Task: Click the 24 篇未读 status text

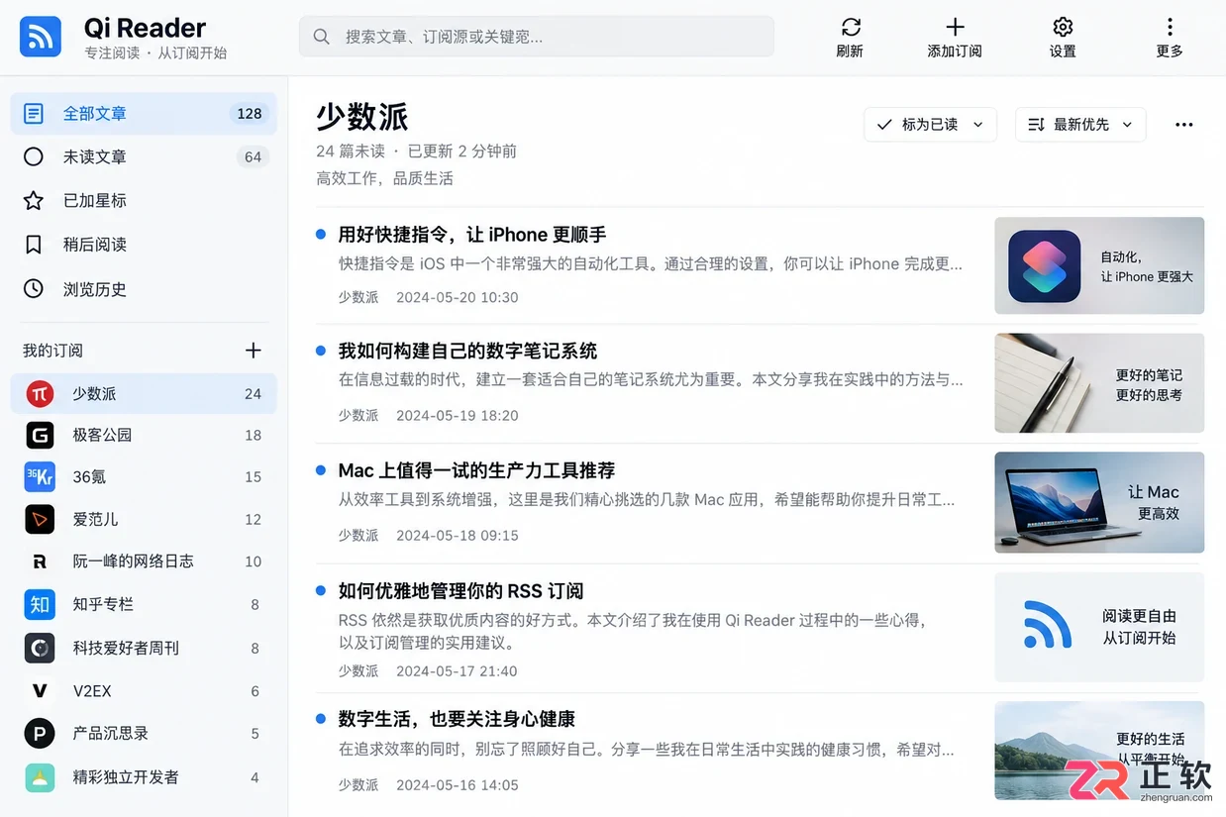Action: [351, 152]
